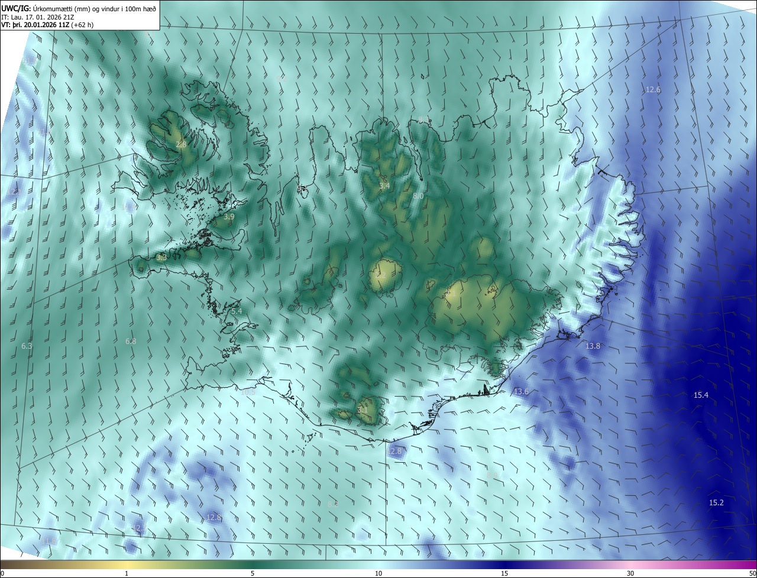Click the forecast offset "(+62 h)"
The image size is (757, 578).
tap(82, 25)
